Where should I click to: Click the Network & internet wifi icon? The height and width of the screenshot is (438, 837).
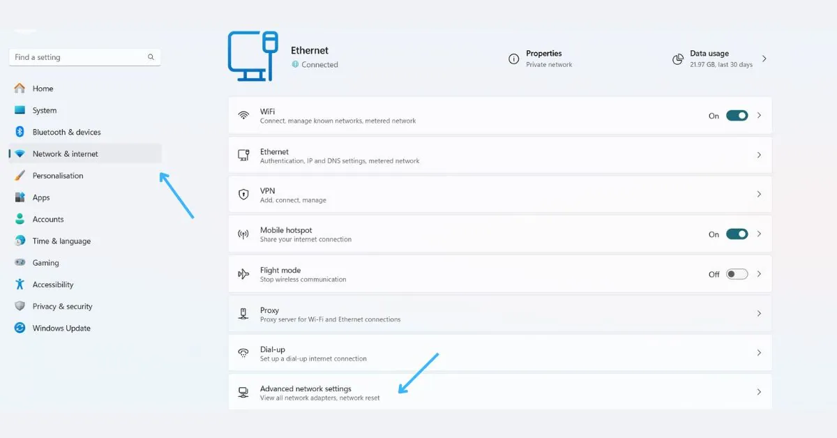[20, 153]
